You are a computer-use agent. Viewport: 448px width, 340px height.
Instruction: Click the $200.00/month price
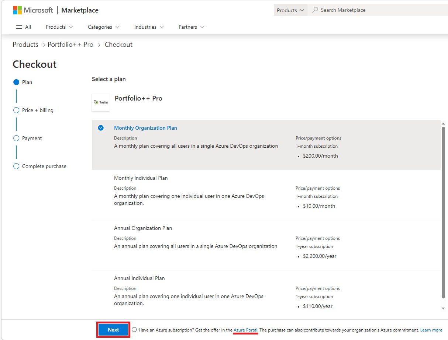tap(320, 156)
